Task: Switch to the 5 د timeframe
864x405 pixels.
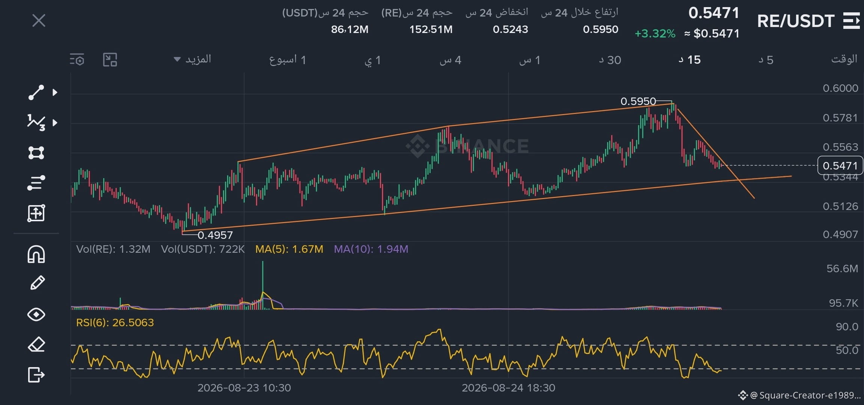Action: pyautogui.click(x=766, y=60)
